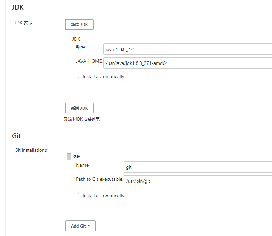The image size is (272, 236).
Task: Click the top 新增 JDK button
Action: click(x=79, y=24)
